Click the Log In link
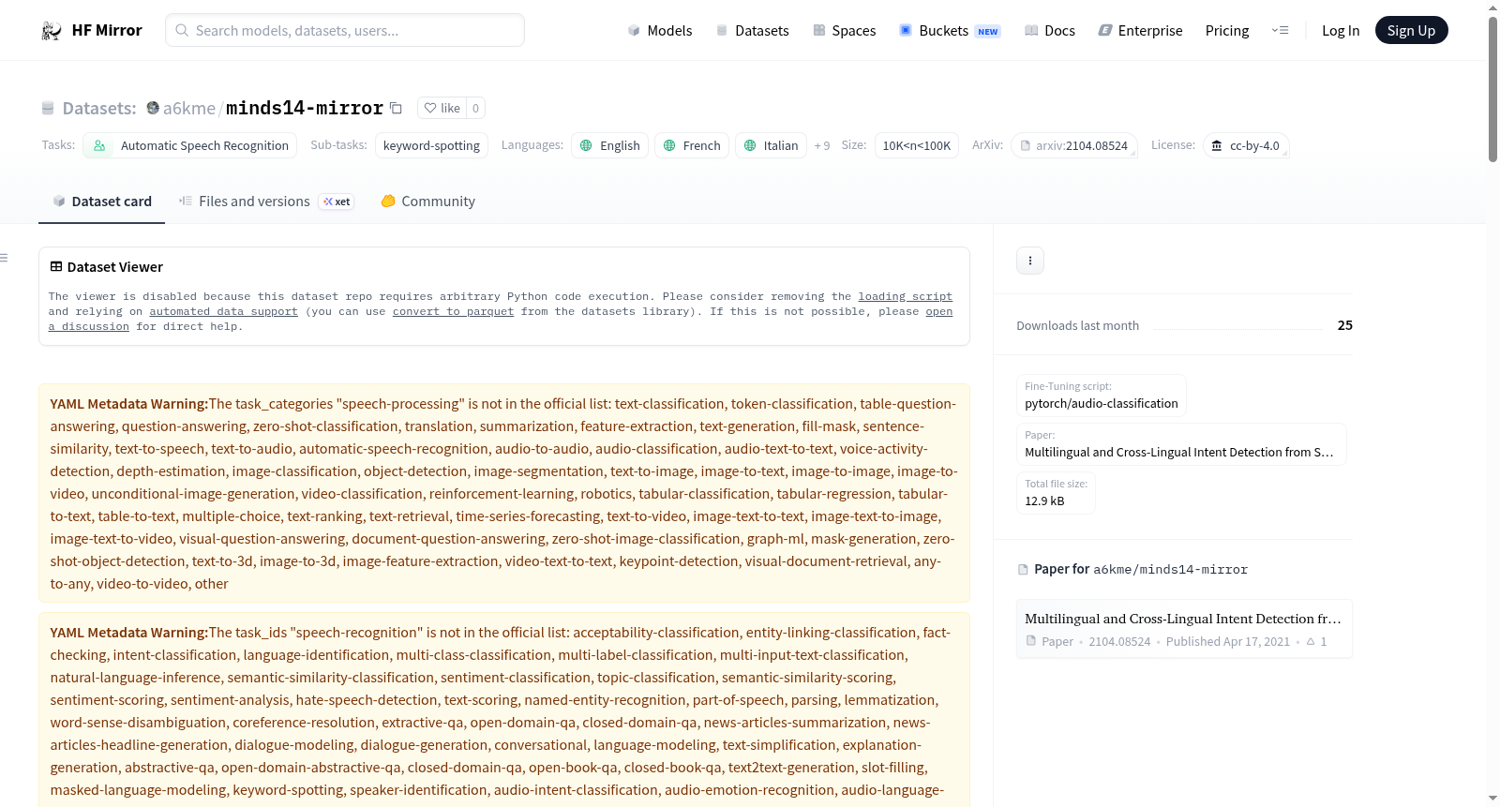The height and width of the screenshot is (807, 1500). (1341, 30)
